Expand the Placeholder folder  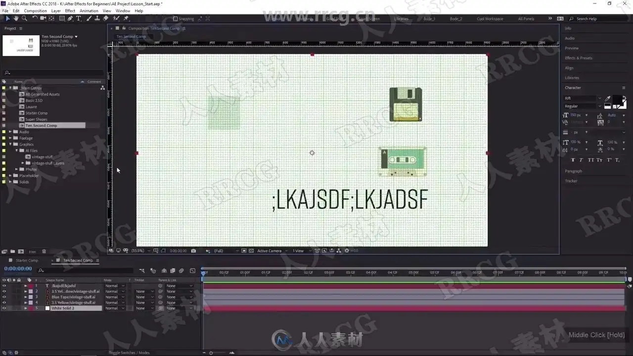(x=10, y=176)
